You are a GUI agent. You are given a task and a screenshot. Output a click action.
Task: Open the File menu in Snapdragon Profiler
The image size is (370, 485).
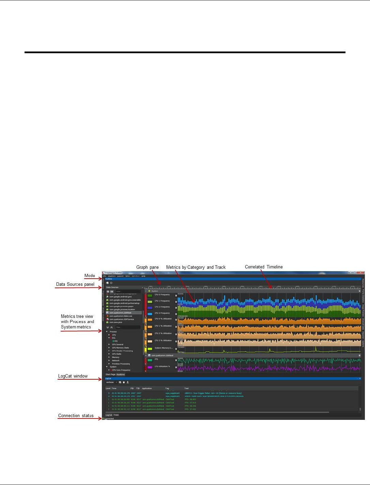tap(104, 276)
